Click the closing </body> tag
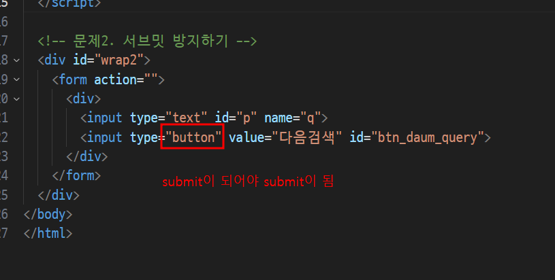Viewport: 555px width, 280px height. click(x=48, y=214)
